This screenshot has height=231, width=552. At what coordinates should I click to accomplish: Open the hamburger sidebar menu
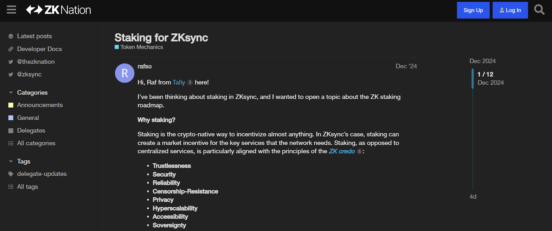click(11, 10)
